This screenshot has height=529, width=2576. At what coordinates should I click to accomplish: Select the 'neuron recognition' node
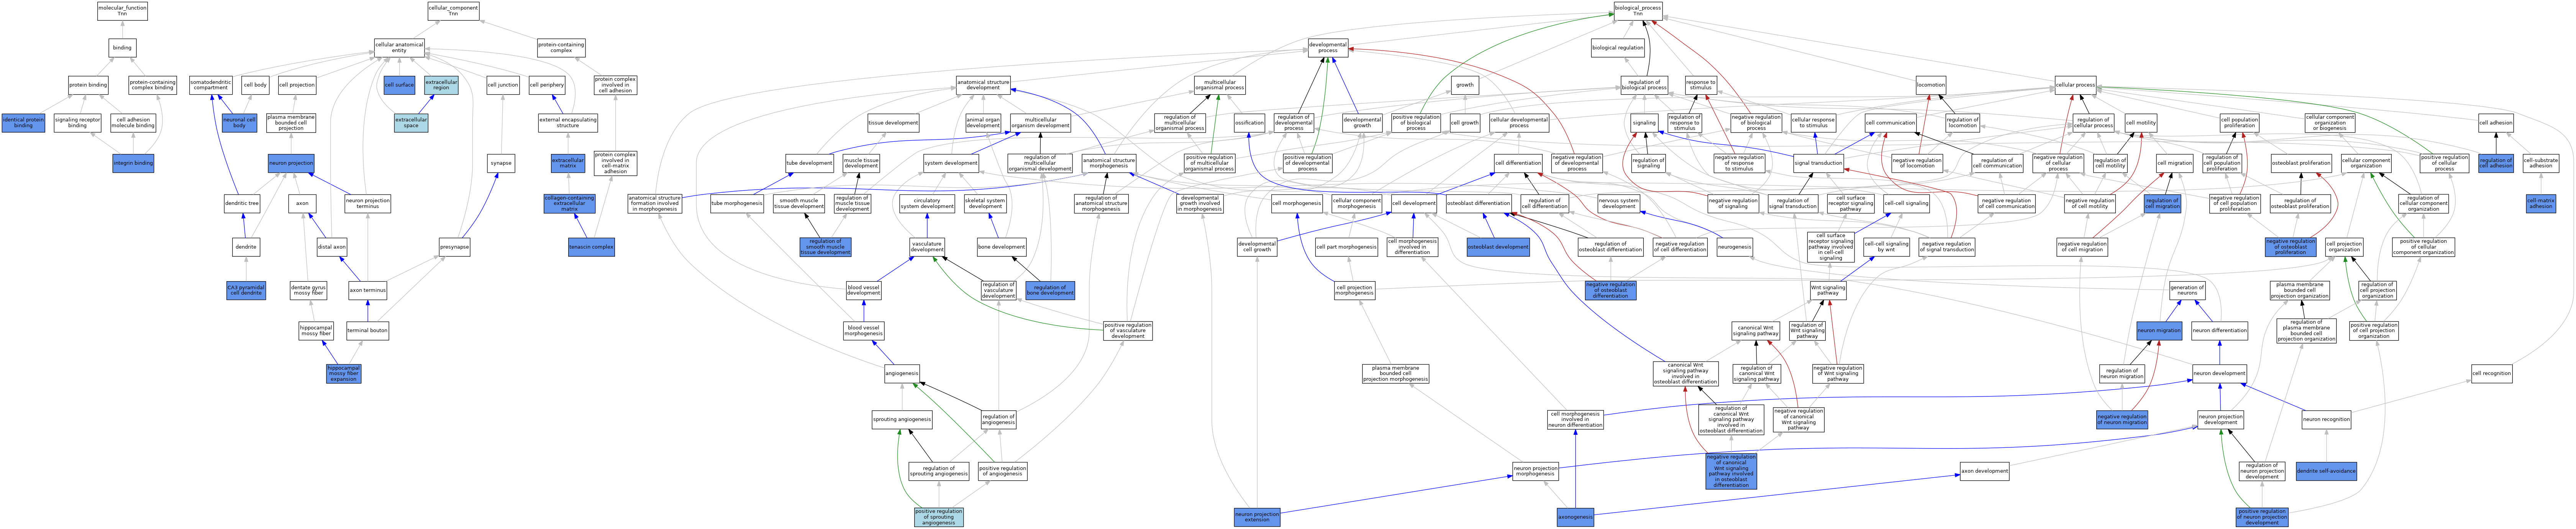(x=2327, y=420)
